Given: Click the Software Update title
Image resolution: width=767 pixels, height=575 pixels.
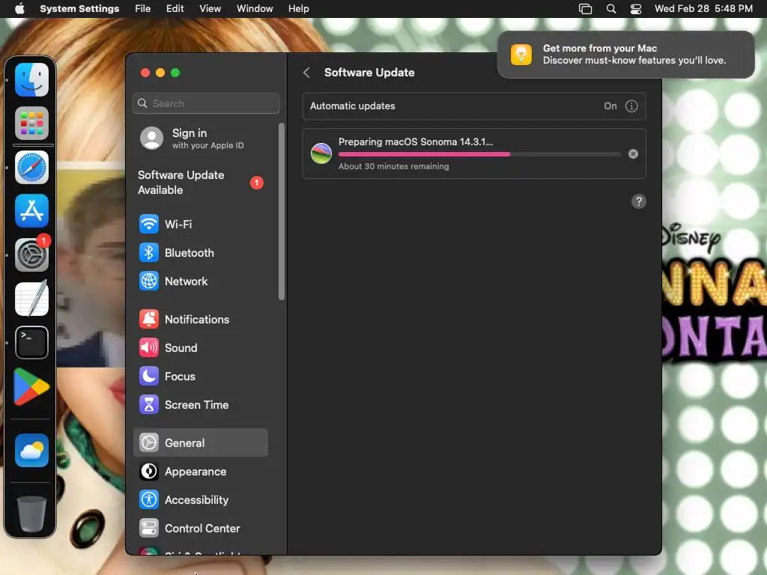Looking at the screenshot, I should tap(369, 73).
